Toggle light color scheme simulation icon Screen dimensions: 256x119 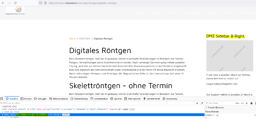[251, 103]
